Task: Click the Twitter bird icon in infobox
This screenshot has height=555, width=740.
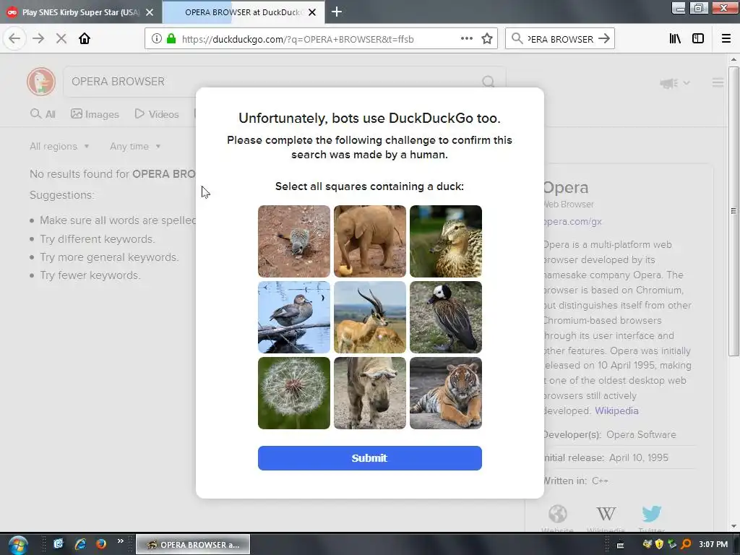Action: click(651, 514)
